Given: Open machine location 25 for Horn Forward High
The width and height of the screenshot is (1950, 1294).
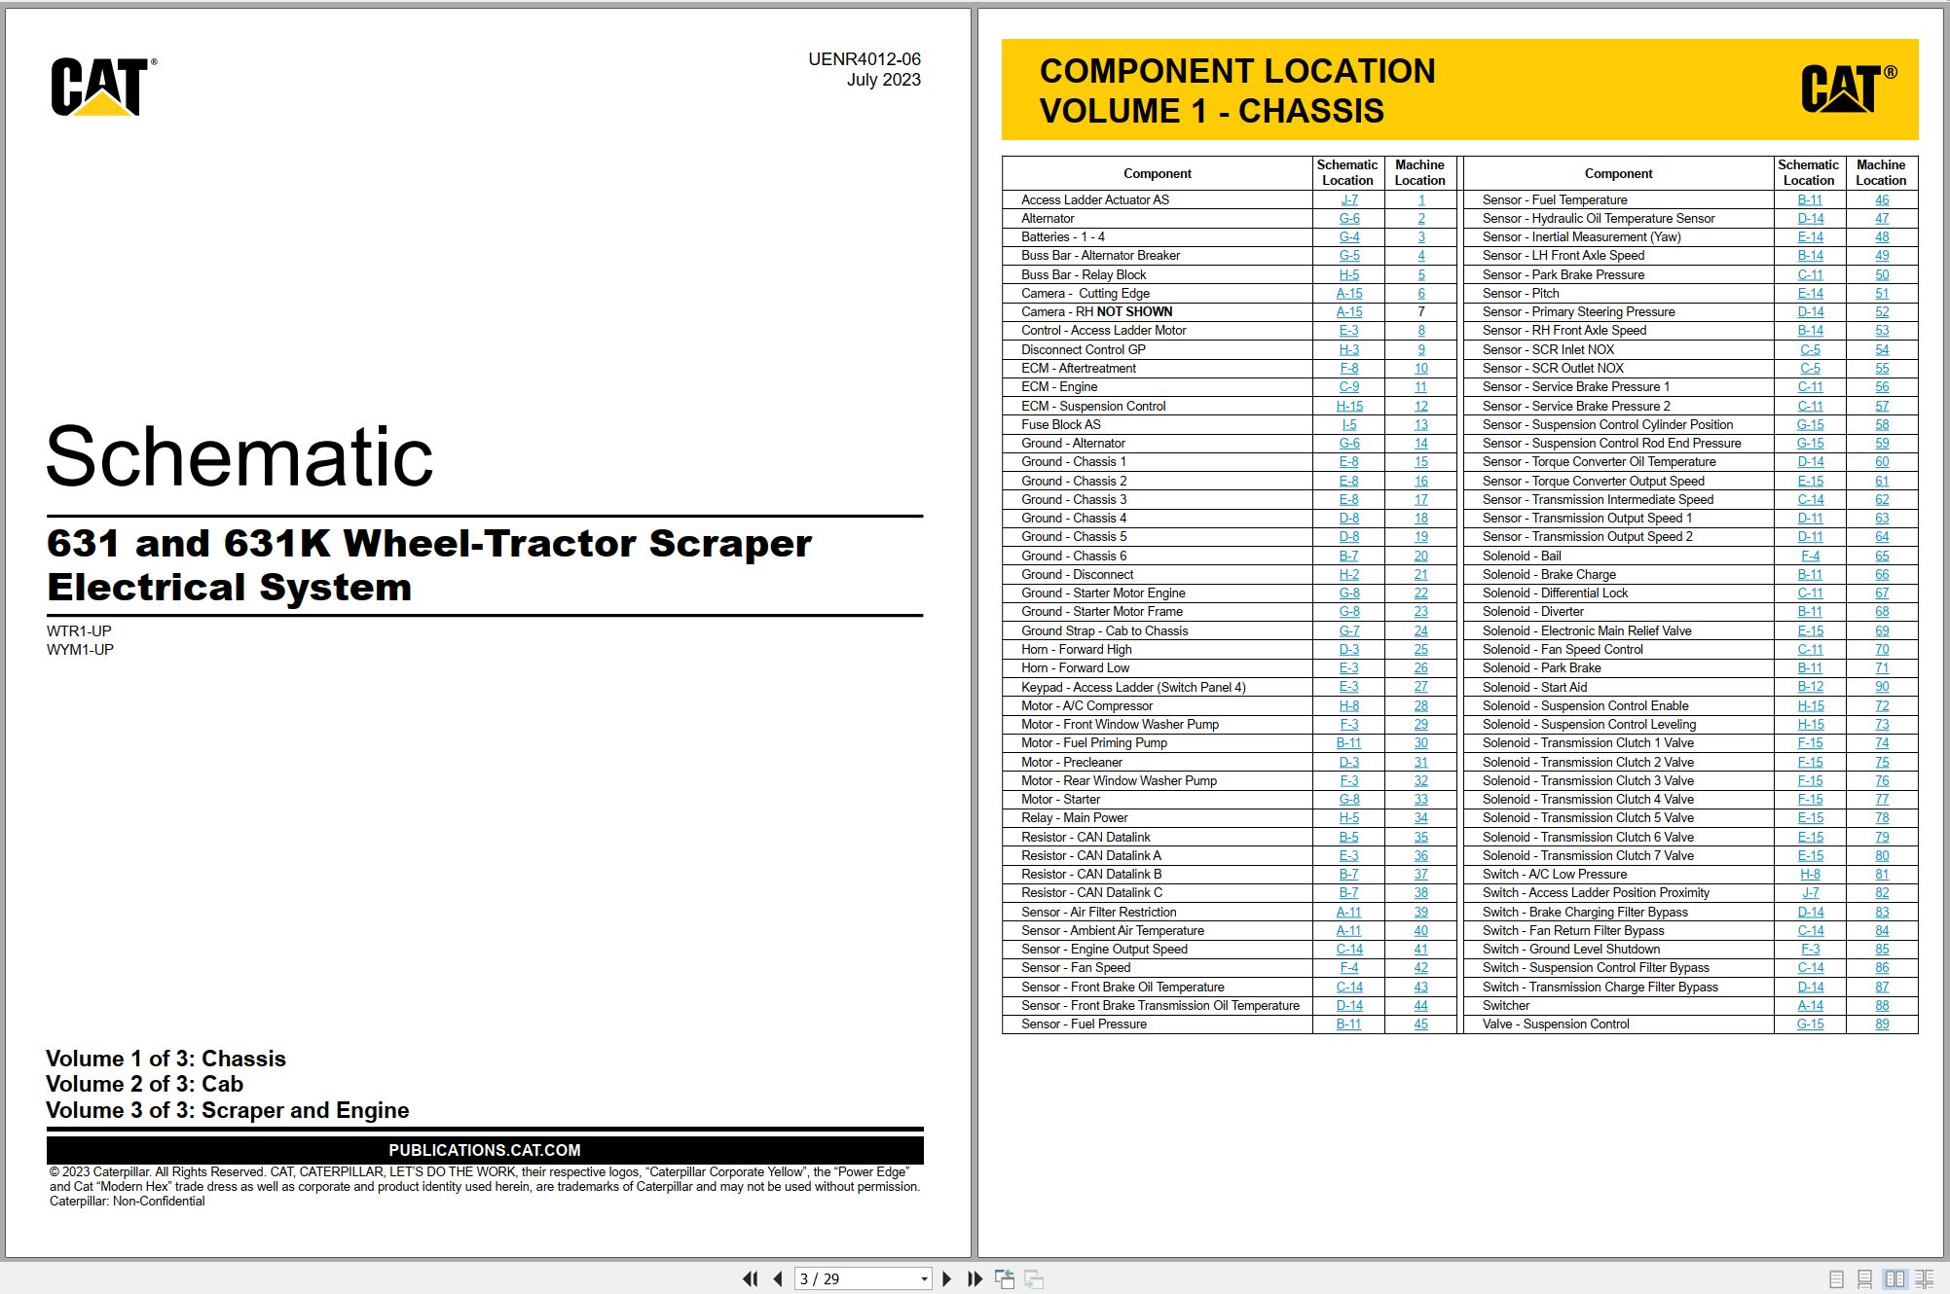Looking at the screenshot, I should pyautogui.click(x=1421, y=649).
